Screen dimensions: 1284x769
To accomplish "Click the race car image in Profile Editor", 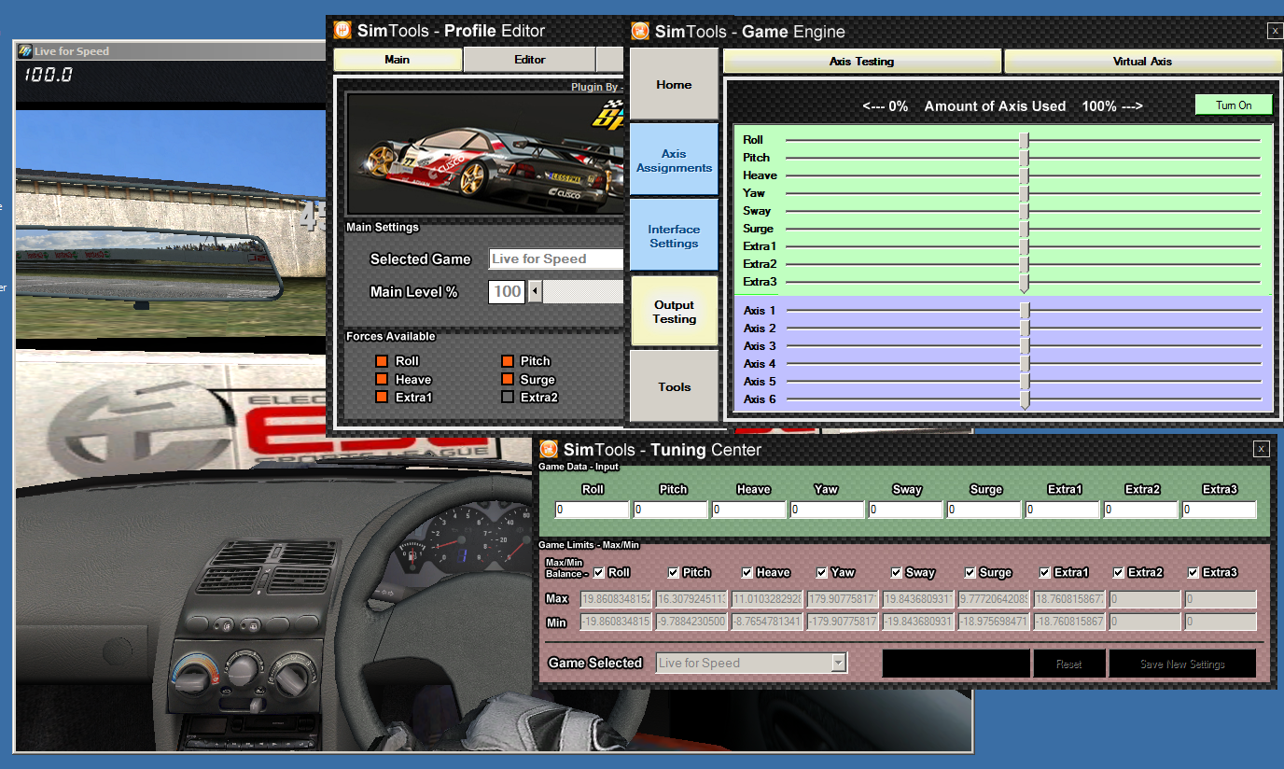I will tap(485, 154).
